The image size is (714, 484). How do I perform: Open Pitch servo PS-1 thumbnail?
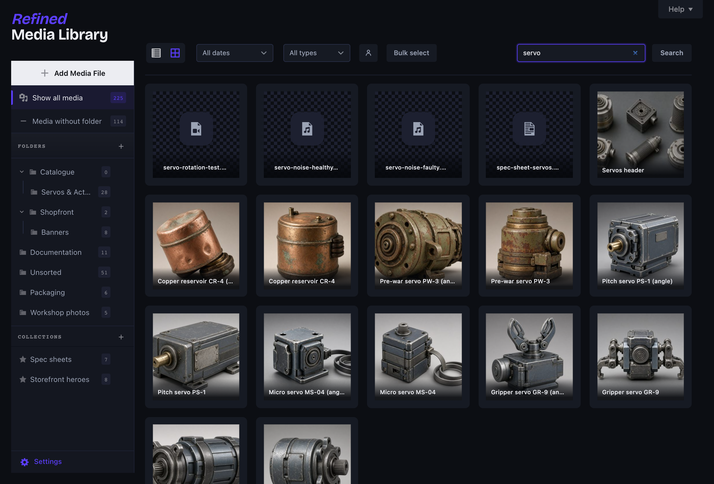[x=196, y=357]
